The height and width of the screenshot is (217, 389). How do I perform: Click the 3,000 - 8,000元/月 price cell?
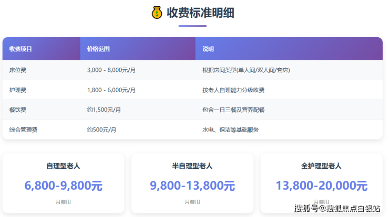pyautogui.click(x=111, y=70)
